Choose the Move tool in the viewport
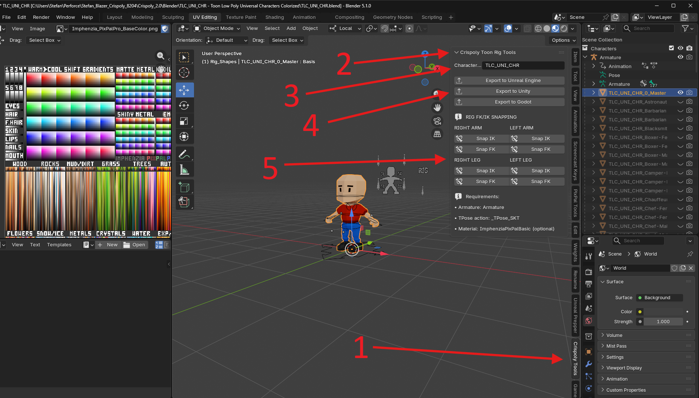699x398 pixels. [184, 90]
